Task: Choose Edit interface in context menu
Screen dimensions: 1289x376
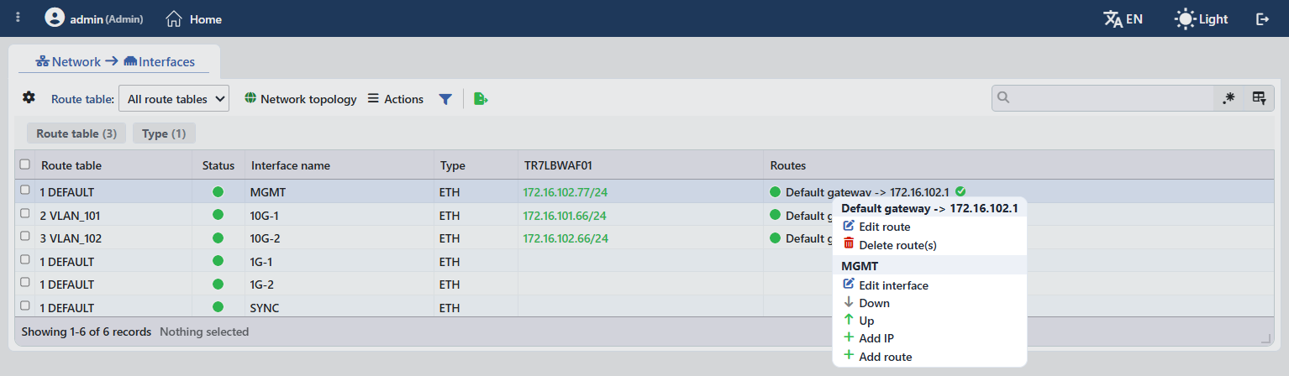Action: point(929,285)
